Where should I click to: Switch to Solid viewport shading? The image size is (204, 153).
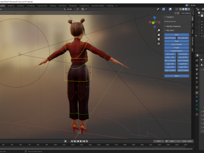click(183, 9)
